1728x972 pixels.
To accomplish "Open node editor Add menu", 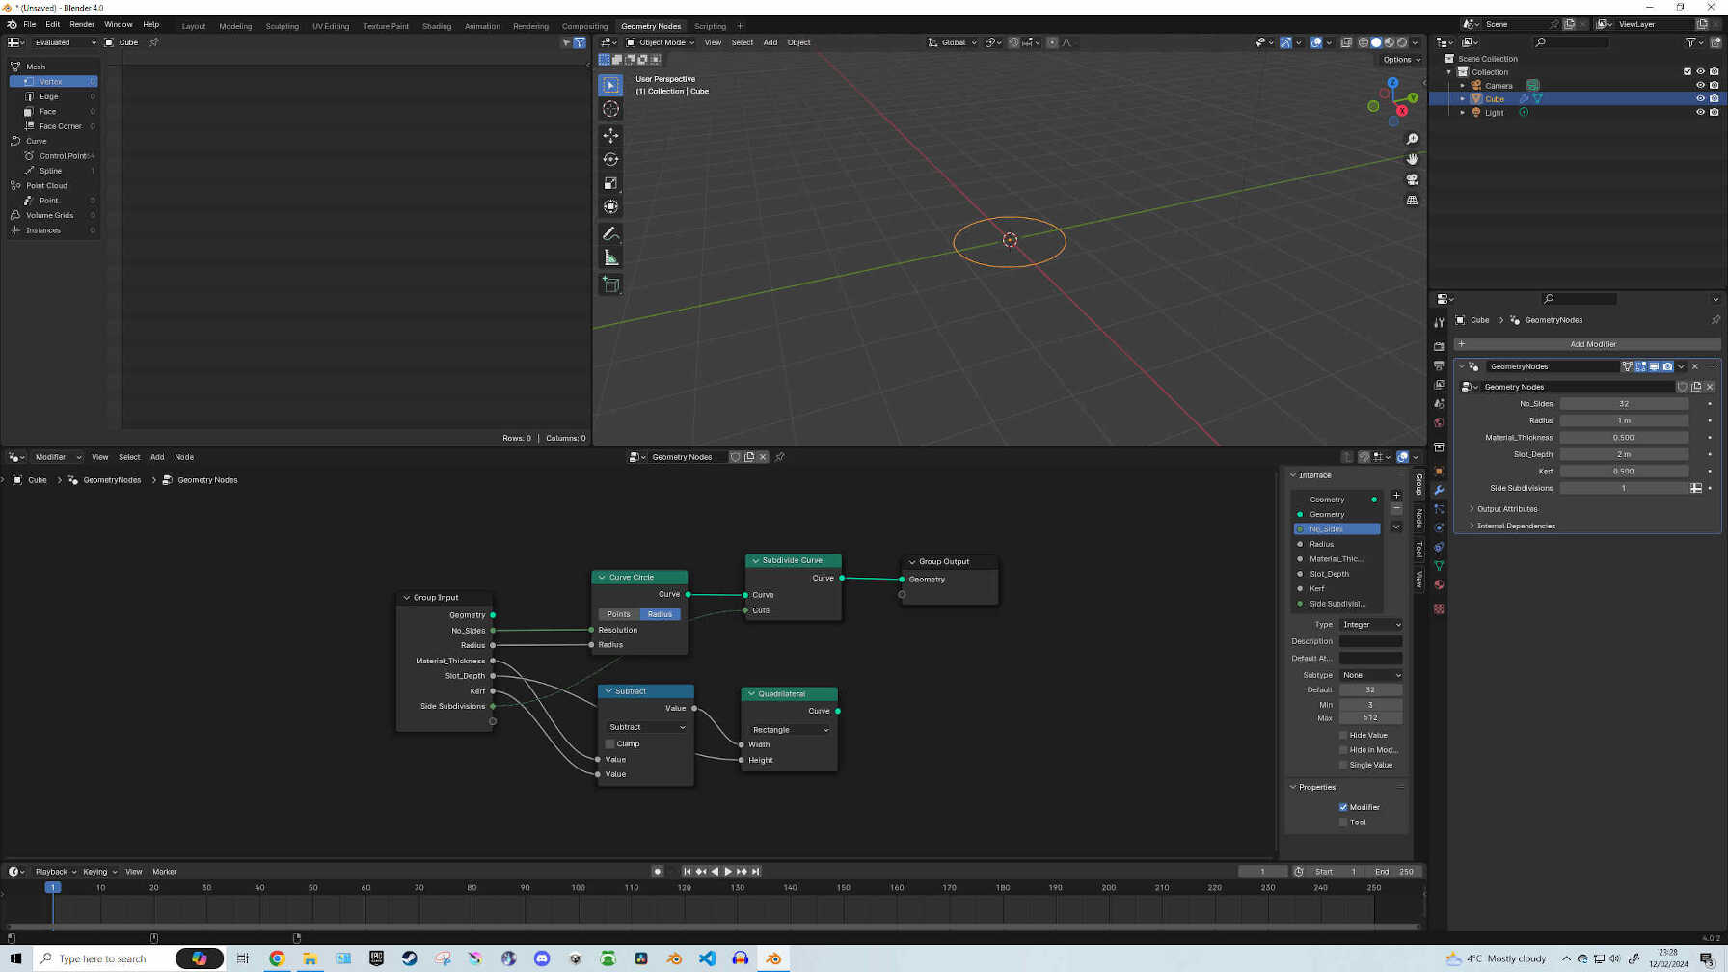I will click(157, 457).
